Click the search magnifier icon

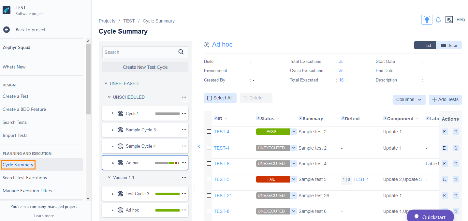tap(181, 52)
